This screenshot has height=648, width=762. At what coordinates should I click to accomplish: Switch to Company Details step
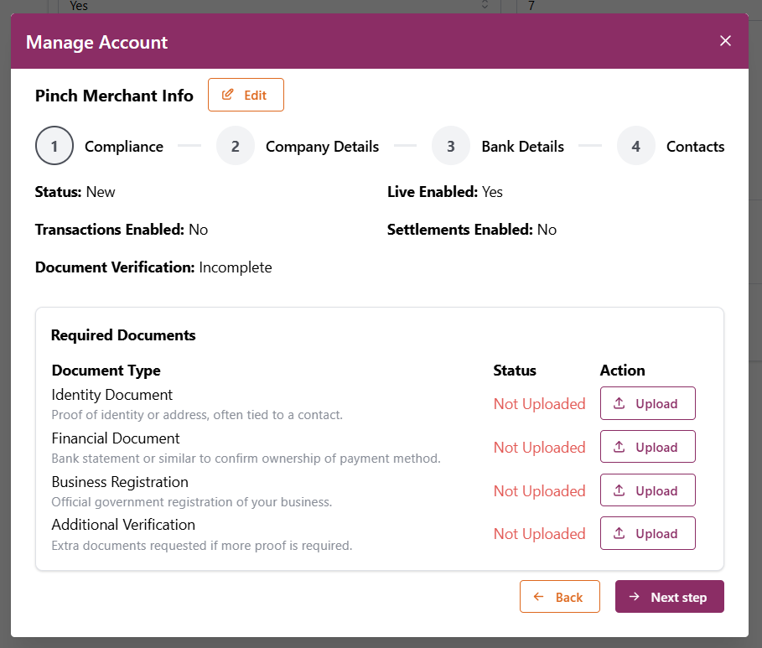[322, 147]
